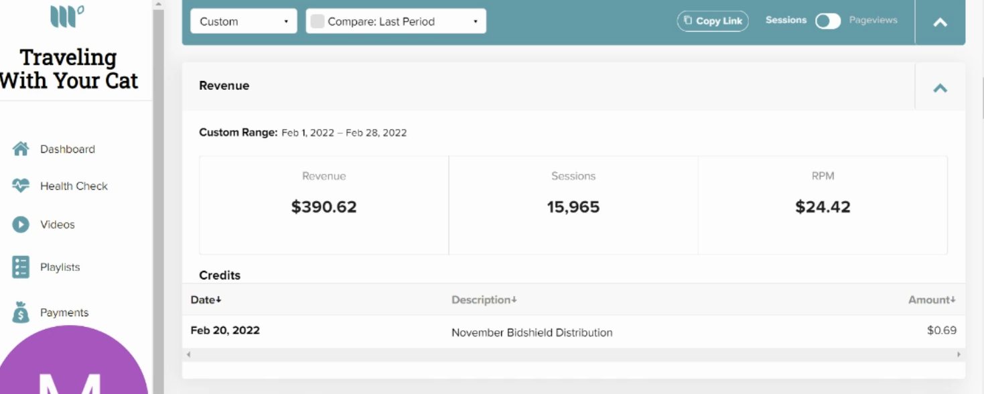The image size is (984, 394).
Task: Sort credits by Description column
Action: tap(484, 300)
